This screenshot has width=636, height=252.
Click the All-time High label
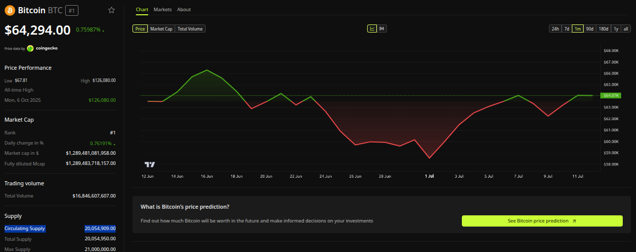[19, 90]
